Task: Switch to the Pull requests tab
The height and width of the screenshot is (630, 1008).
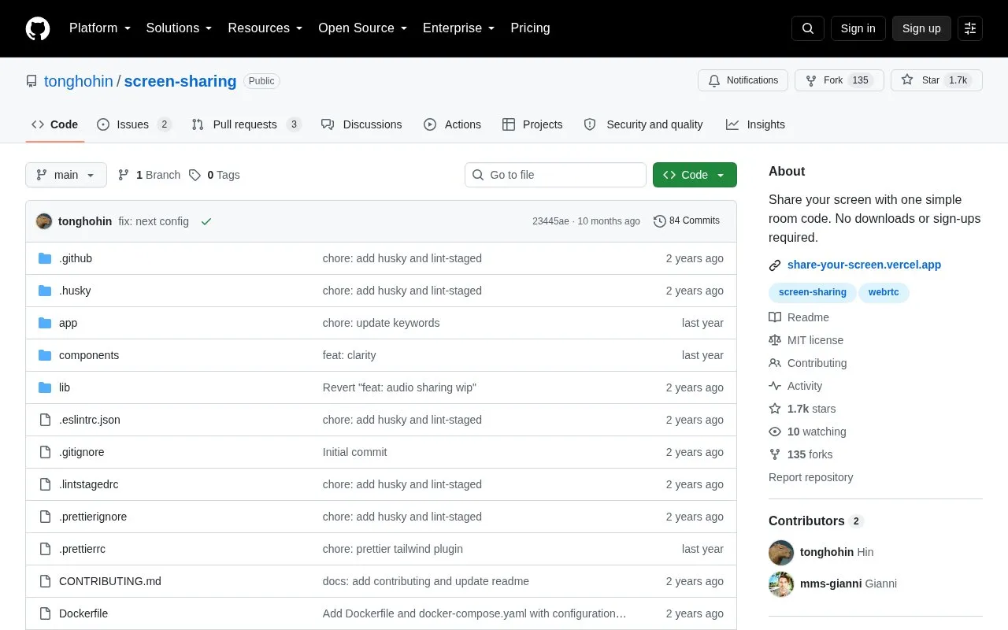Action: point(246,124)
